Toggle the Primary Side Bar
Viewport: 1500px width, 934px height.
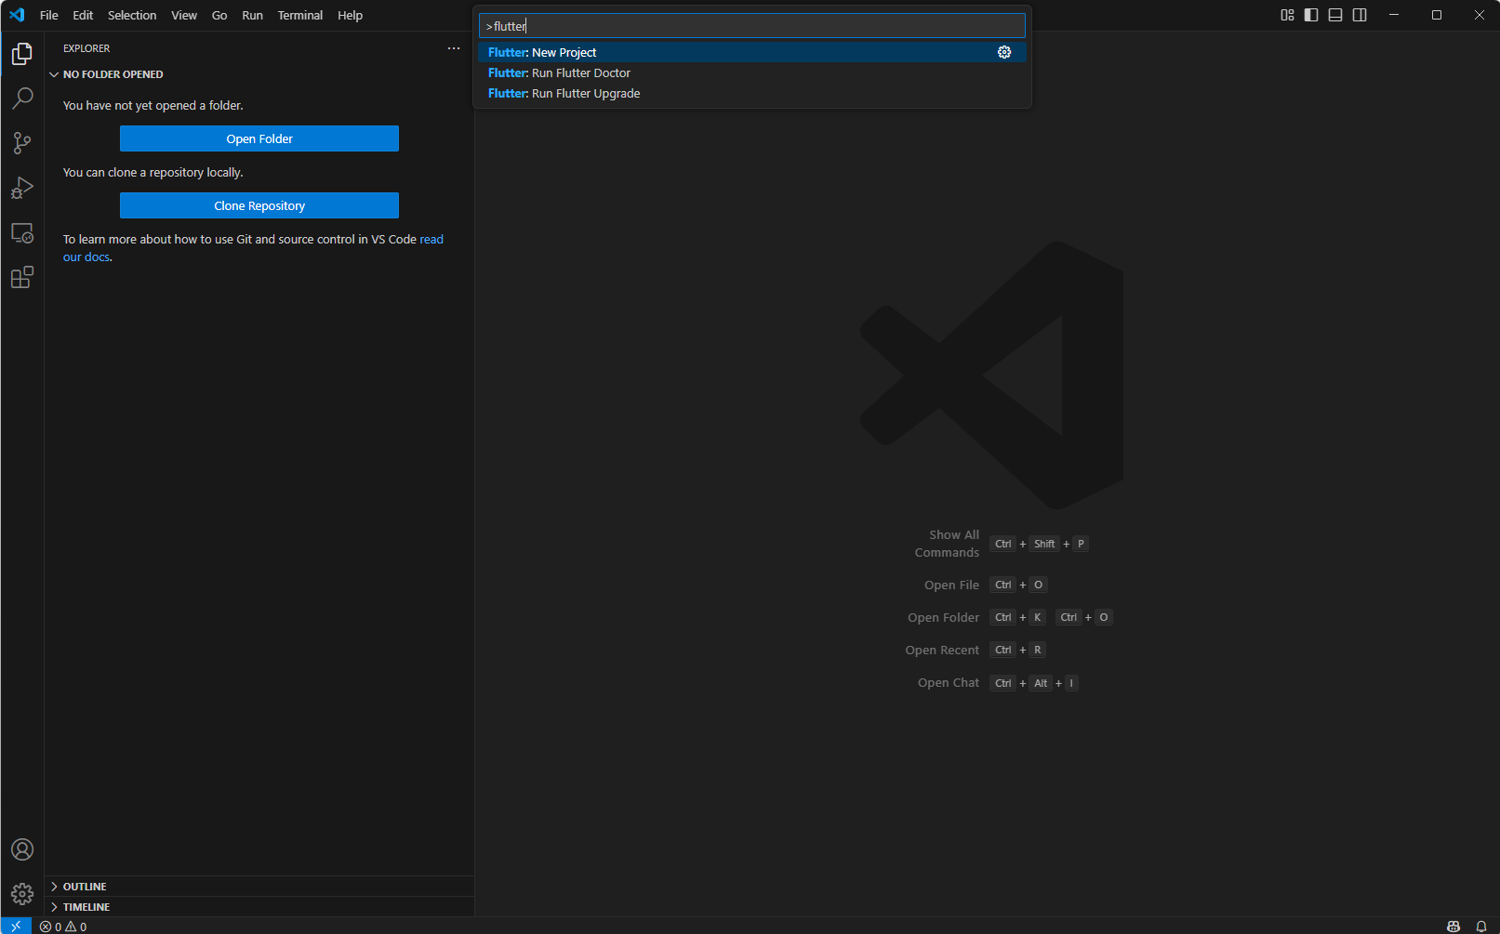click(x=1311, y=15)
